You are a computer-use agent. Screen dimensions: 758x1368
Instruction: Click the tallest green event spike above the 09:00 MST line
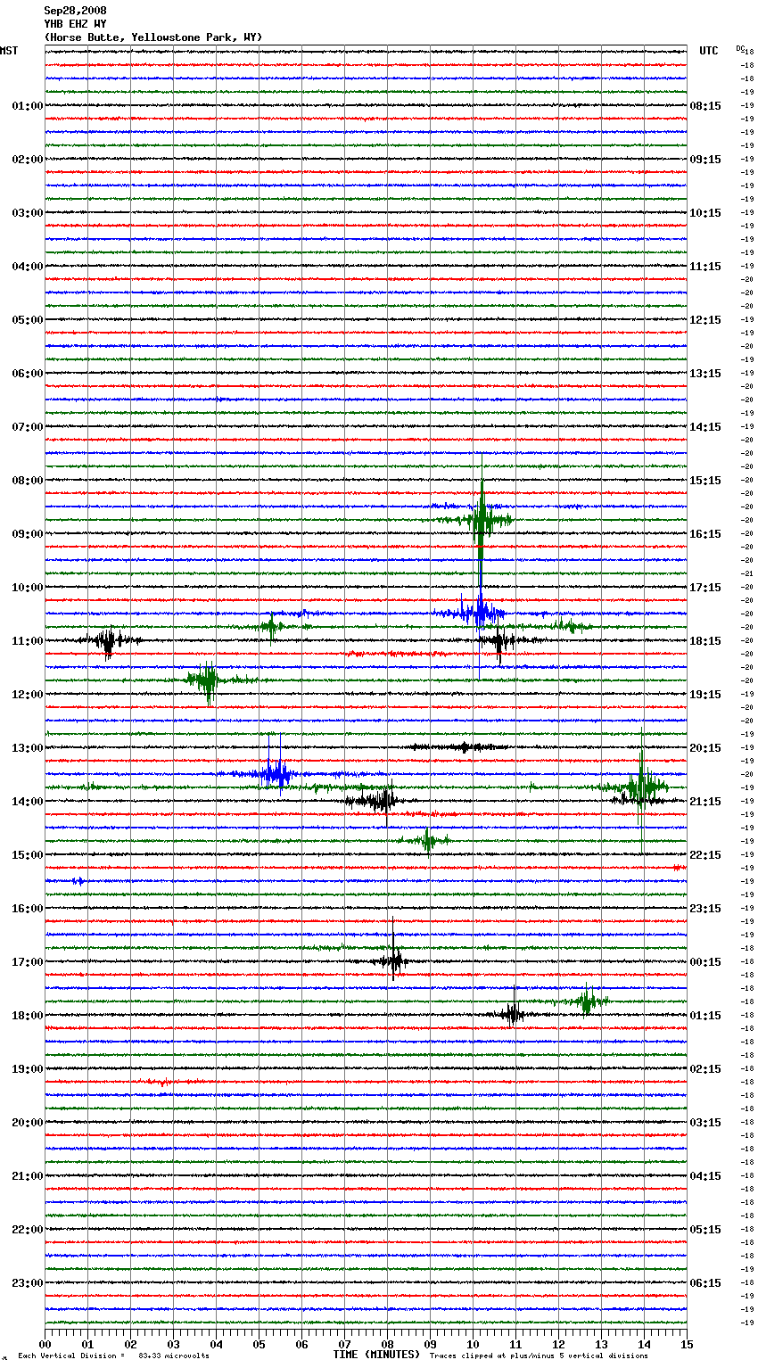point(482,520)
